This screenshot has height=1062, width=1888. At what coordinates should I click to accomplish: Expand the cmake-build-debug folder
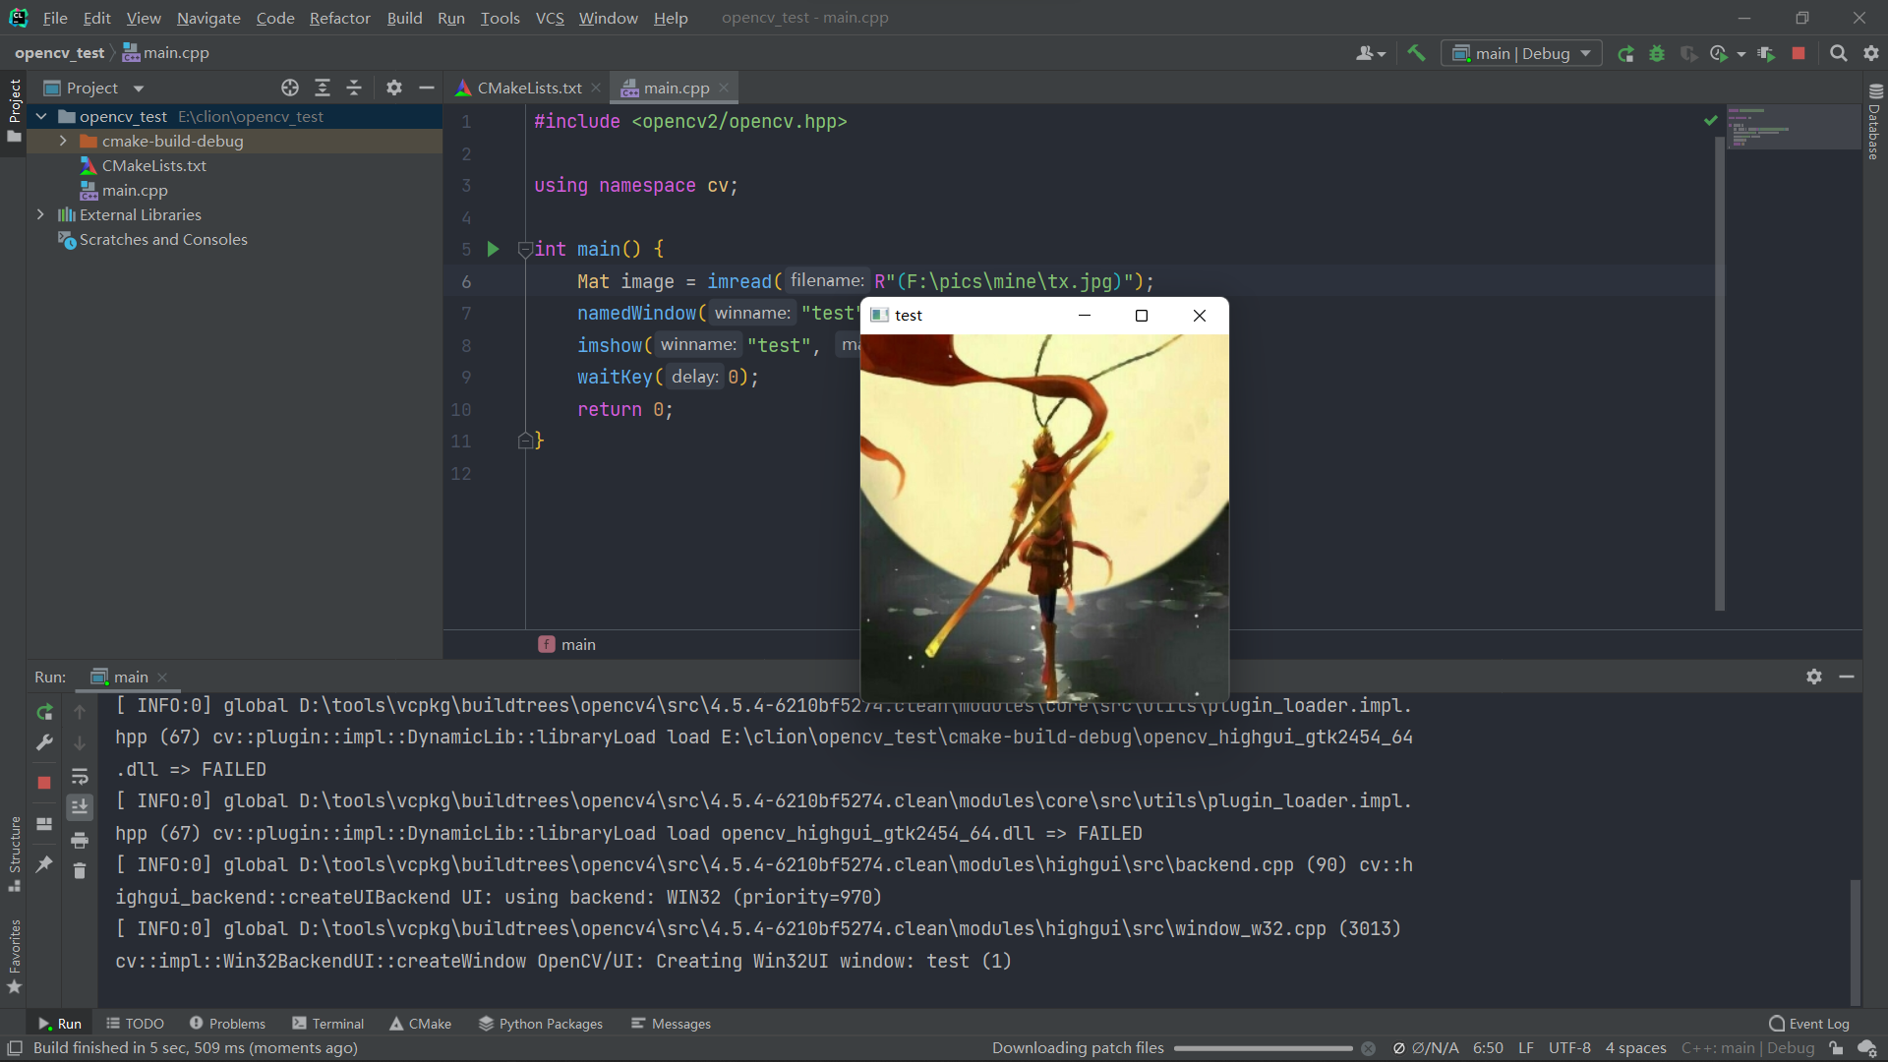coord(63,142)
